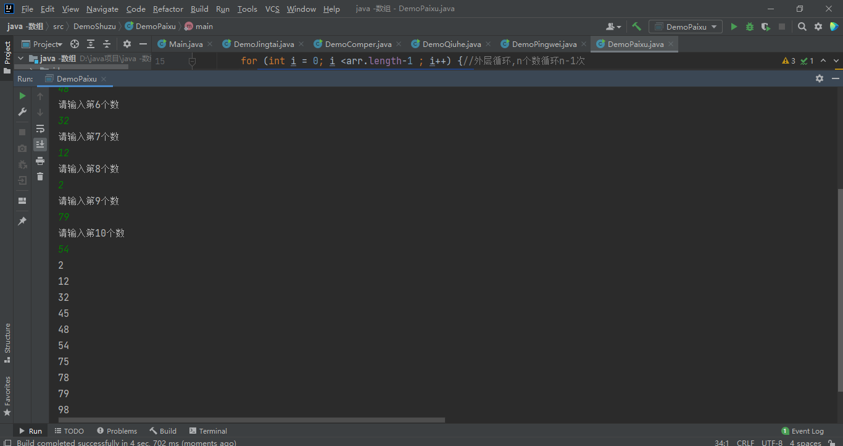Click the Select Opened File target icon
This screenshot has width=843, height=446.
[75, 44]
